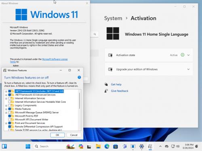Launch File Explorer from the taskbar
Image resolution: width=202 pixels, height=151 pixels.
98,146
